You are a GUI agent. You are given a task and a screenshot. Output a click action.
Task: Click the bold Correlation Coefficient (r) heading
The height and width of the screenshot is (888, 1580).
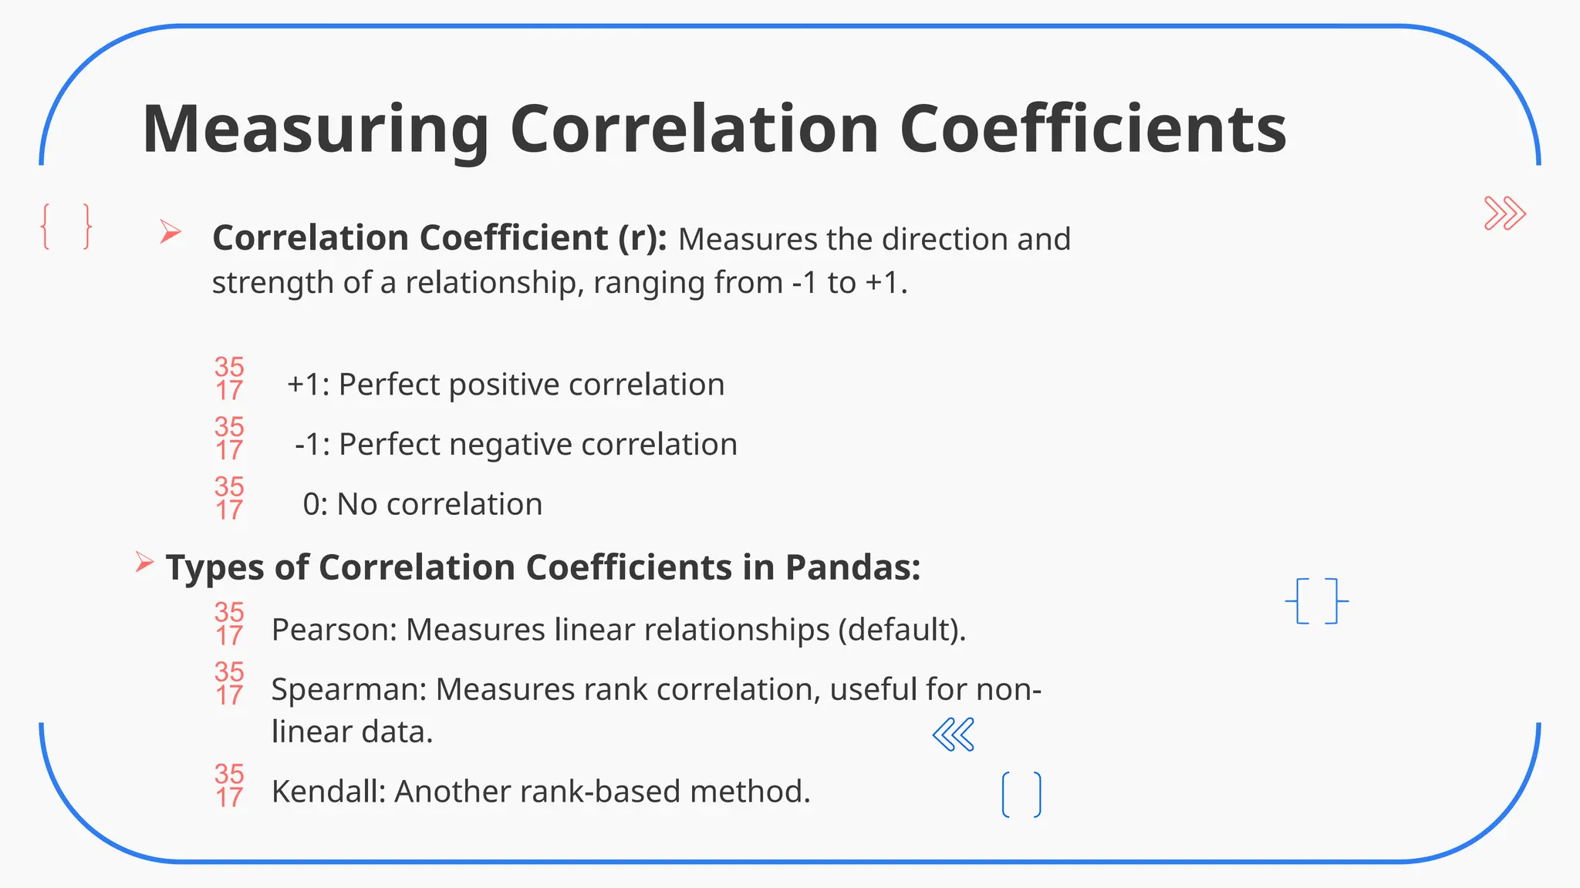point(440,237)
